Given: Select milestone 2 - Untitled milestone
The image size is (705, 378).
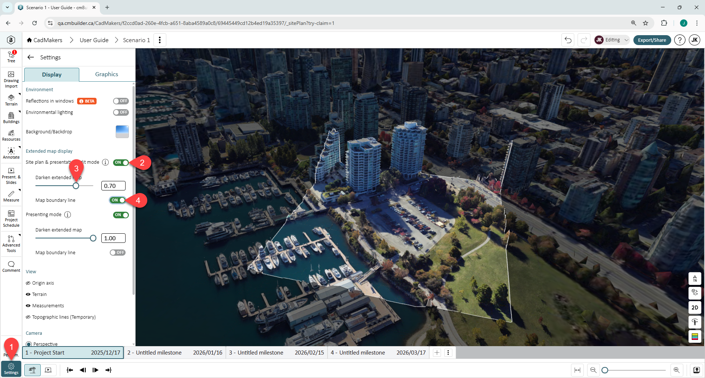Looking at the screenshot, I should (175, 353).
